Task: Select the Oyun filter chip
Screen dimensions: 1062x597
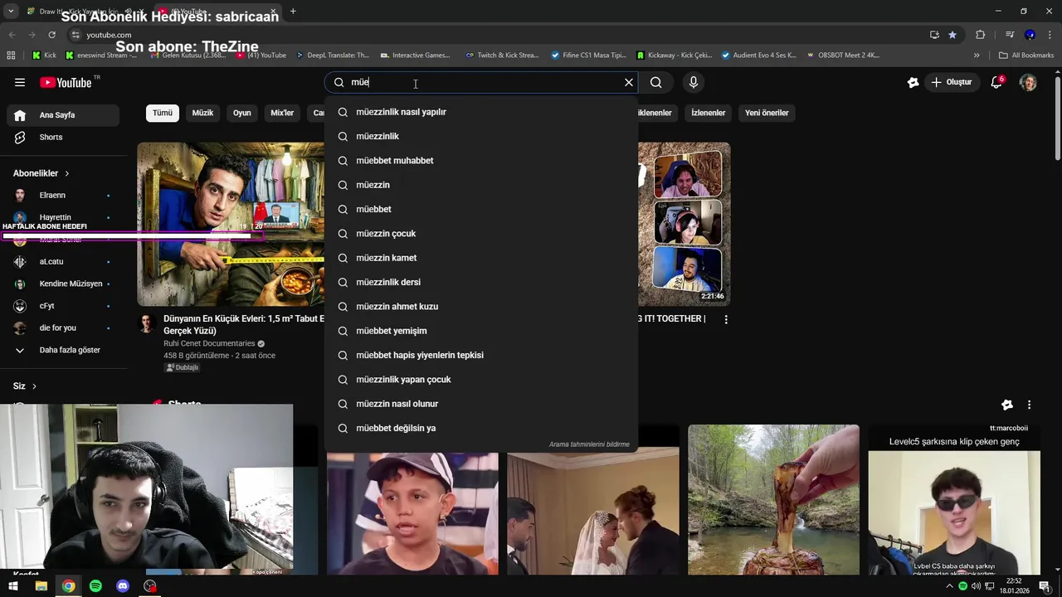Action: (241, 113)
